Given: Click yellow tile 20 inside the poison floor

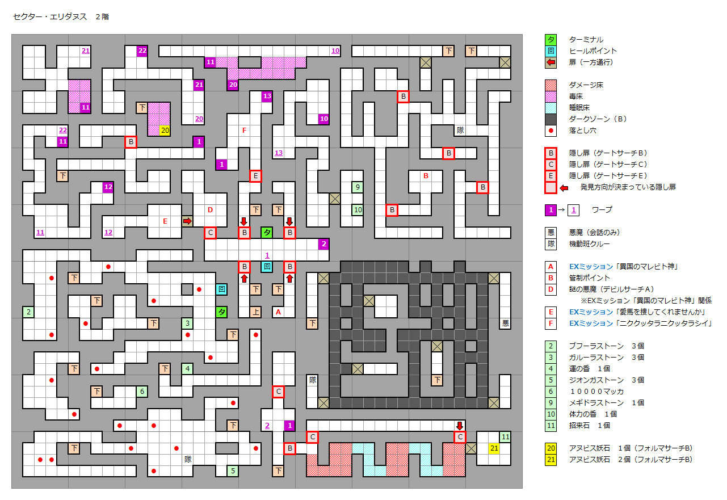Looking at the screenshot, I should 165,131.
